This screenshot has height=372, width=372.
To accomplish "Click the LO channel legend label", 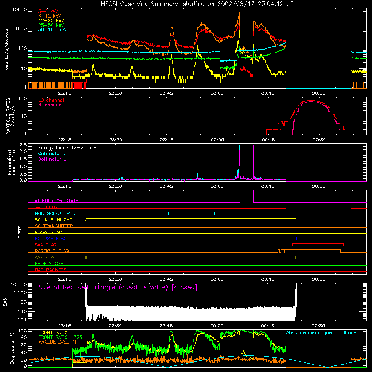I will 51,100.
